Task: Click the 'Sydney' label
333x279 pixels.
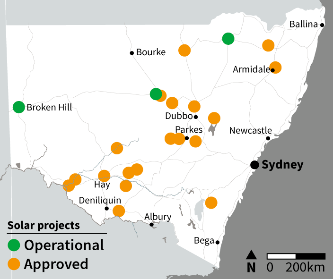Action: pyautogui.click(x=282, y=165)
